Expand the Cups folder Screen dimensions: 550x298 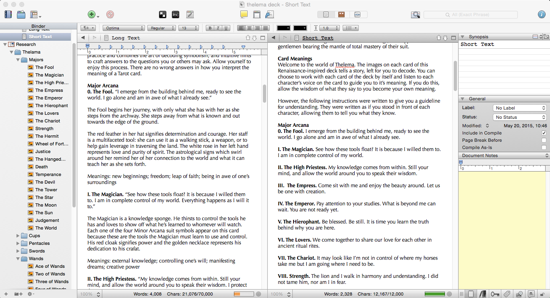[18, 236]
